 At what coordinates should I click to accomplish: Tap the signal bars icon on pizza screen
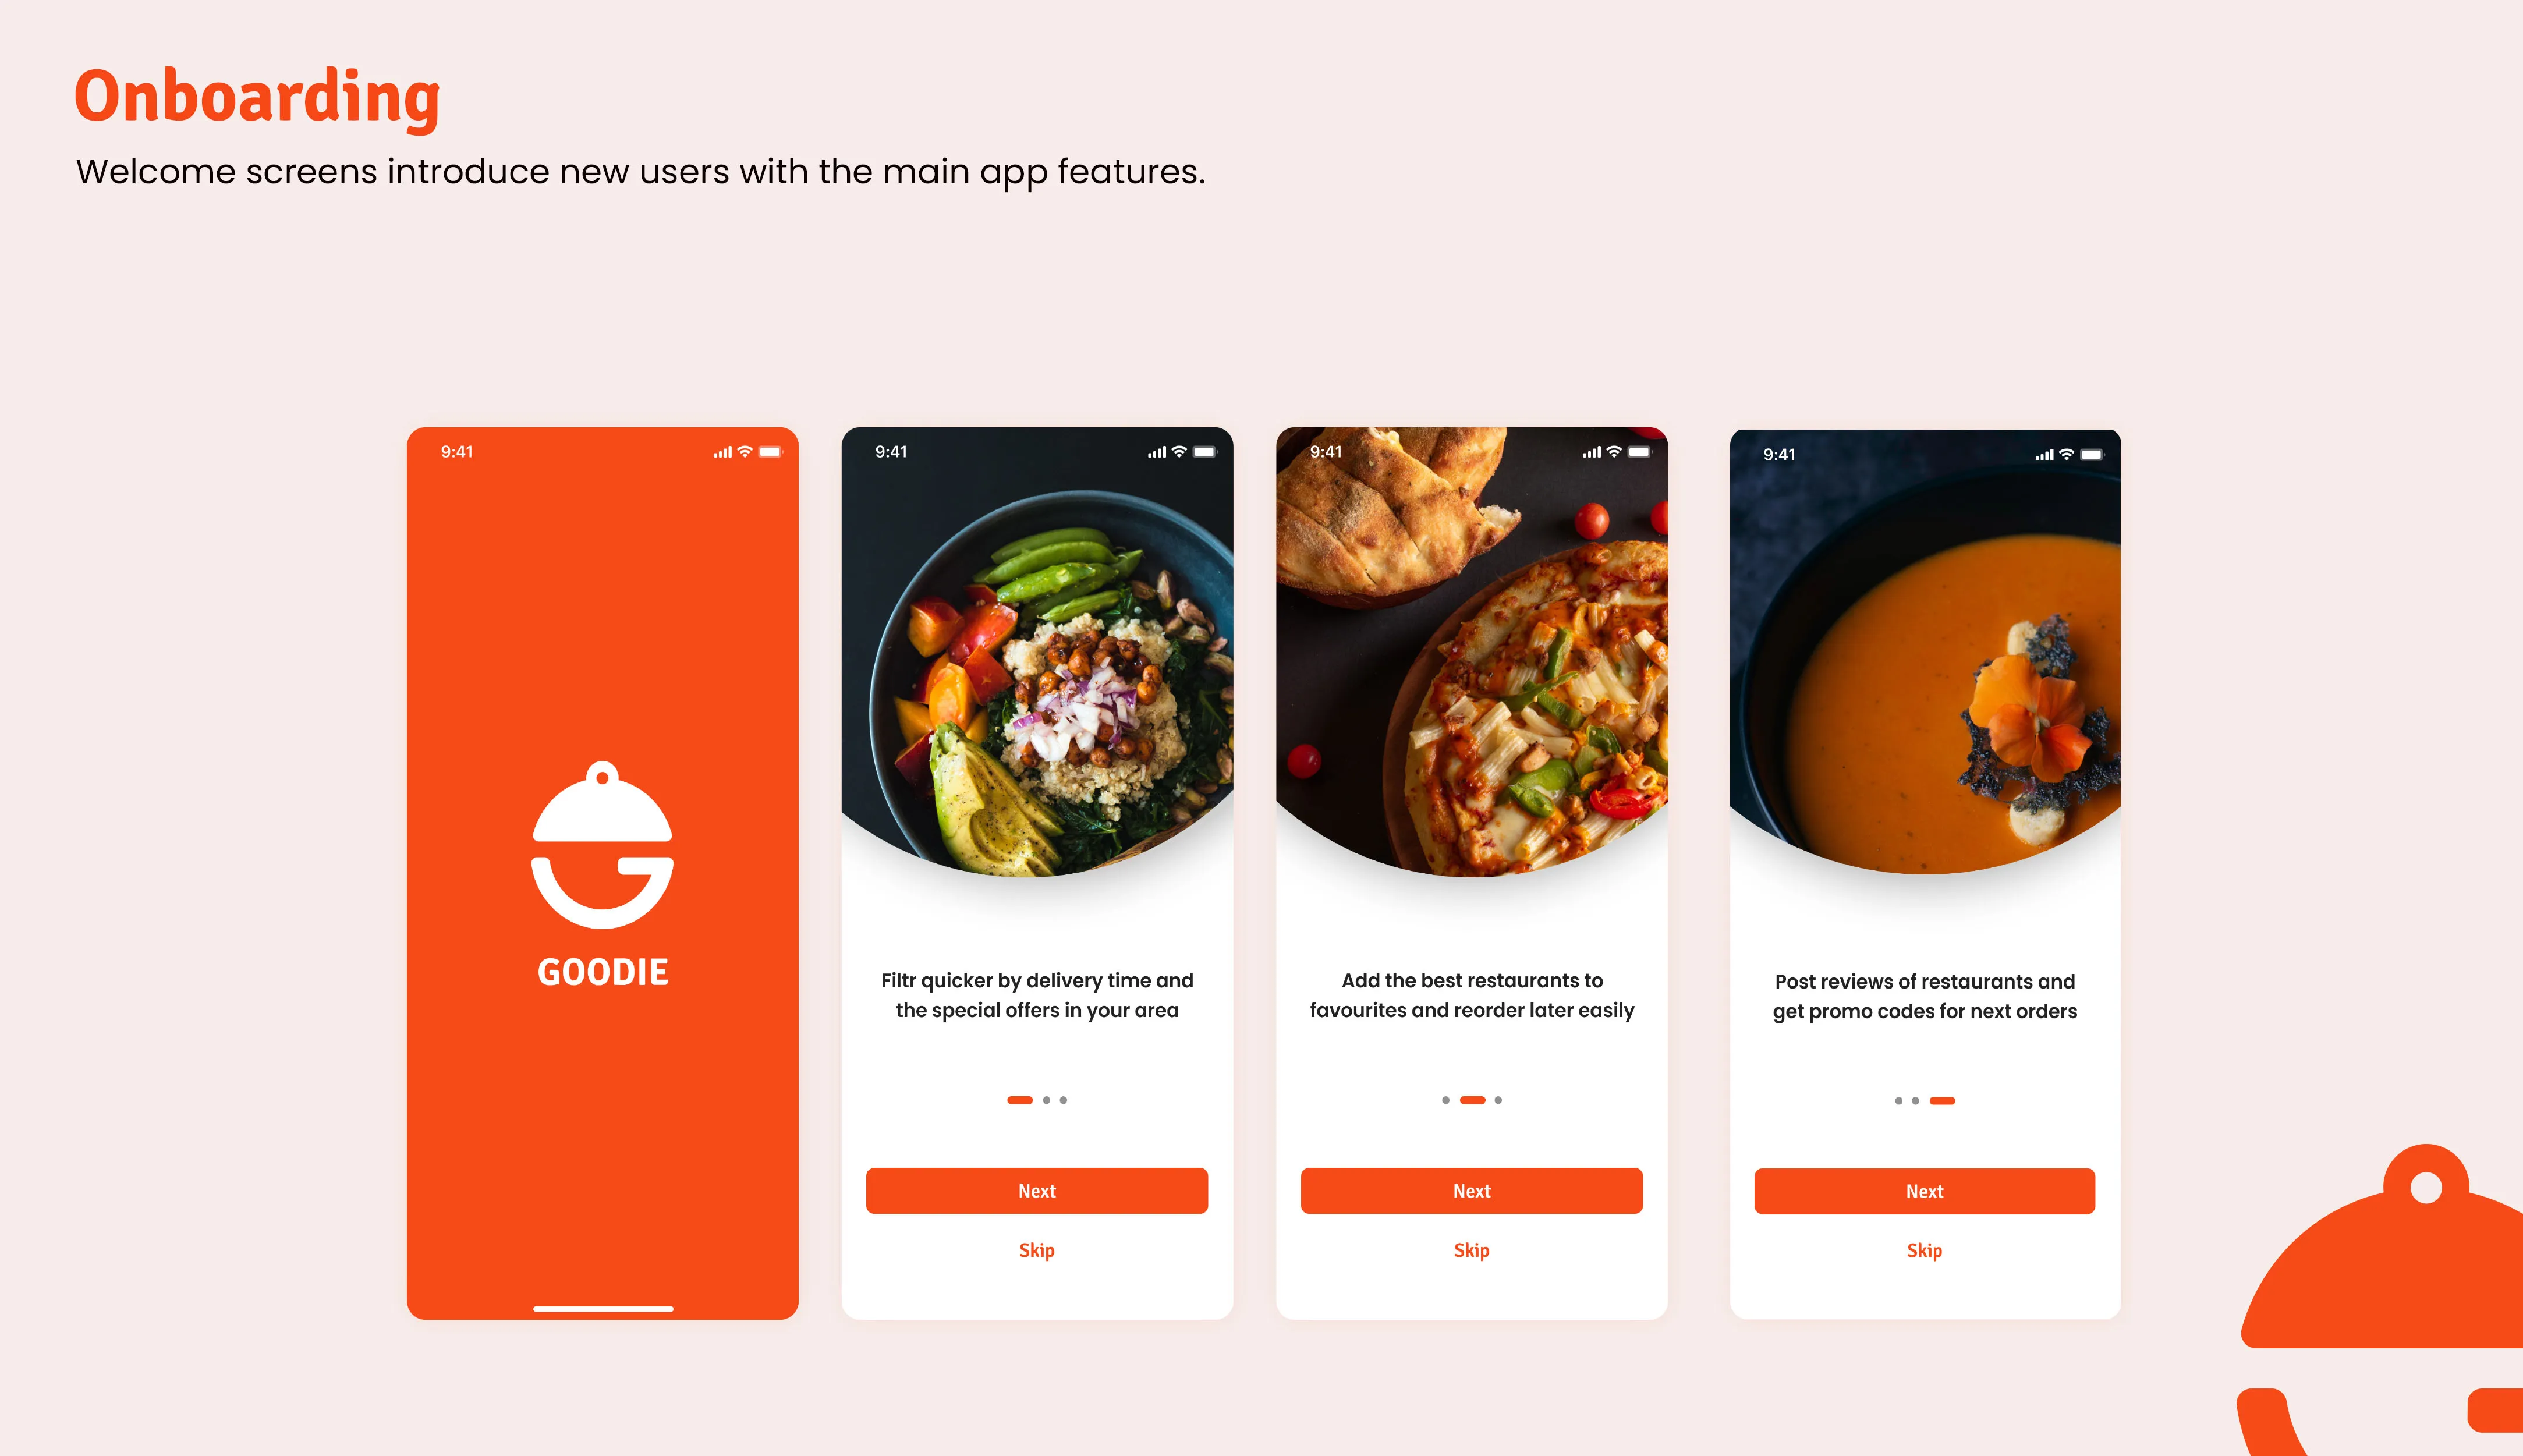1591,453
